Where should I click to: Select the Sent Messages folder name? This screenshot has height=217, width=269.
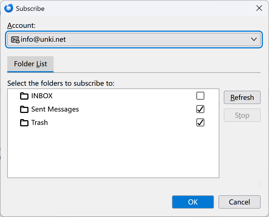(55, 109)
